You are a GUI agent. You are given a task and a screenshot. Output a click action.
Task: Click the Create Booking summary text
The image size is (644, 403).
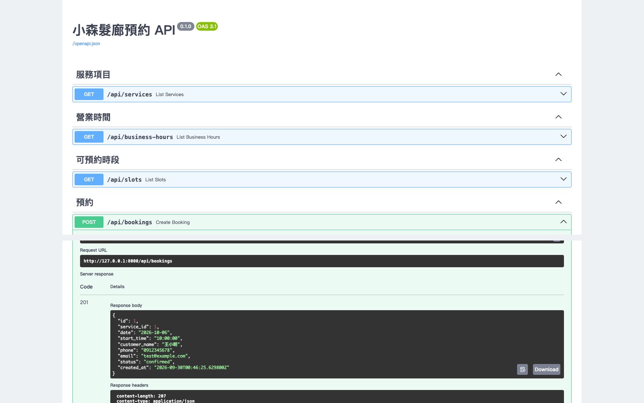click(173, 222)
